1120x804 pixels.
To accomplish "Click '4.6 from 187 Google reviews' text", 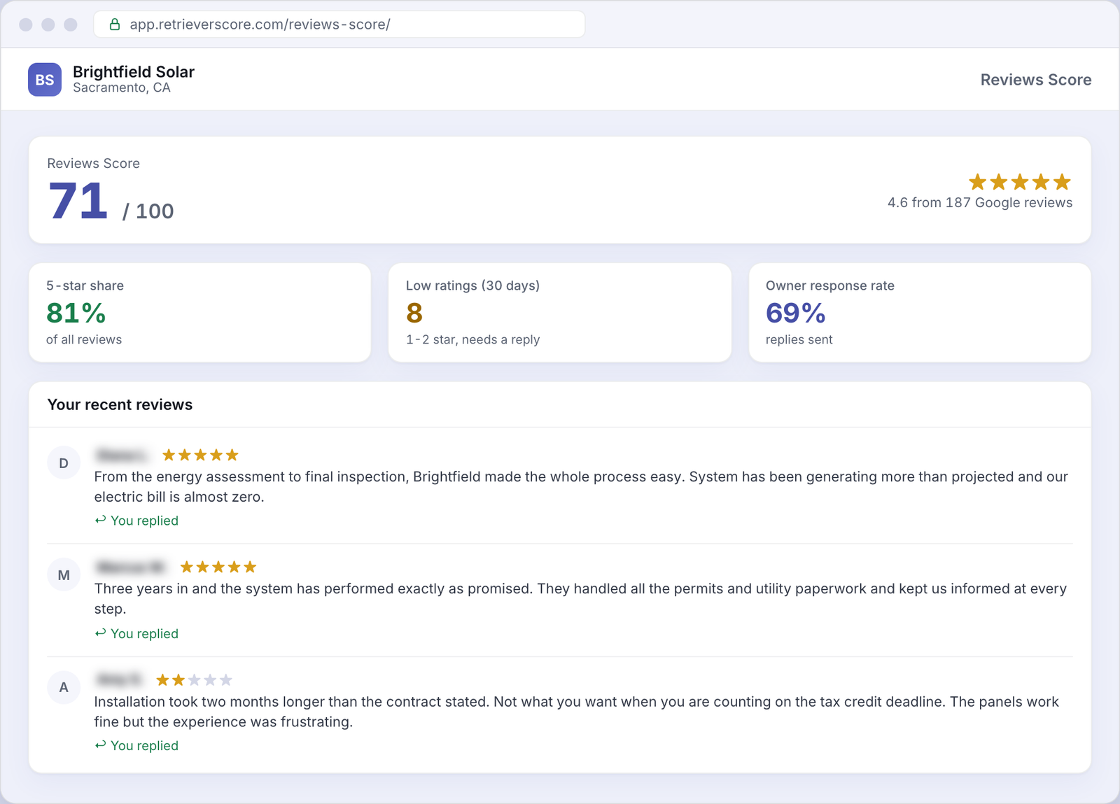I will [980, 203].
